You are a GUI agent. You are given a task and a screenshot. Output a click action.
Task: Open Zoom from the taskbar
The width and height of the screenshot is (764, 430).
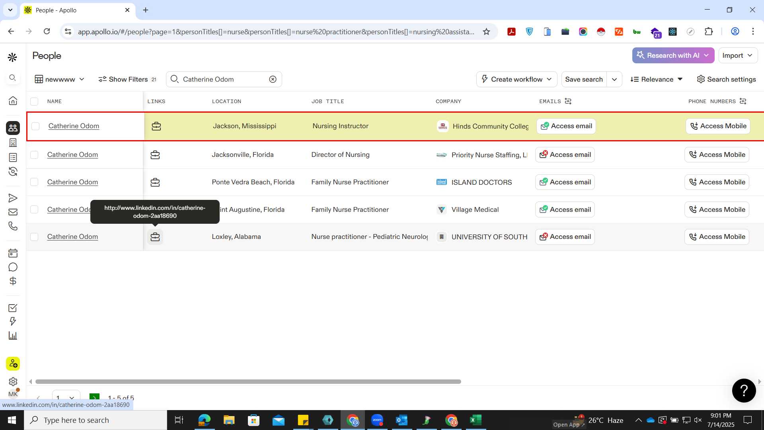(377, 420)
